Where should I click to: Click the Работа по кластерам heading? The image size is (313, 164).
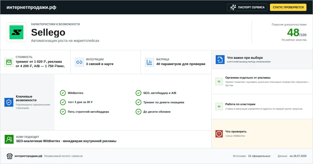[240, 104]
